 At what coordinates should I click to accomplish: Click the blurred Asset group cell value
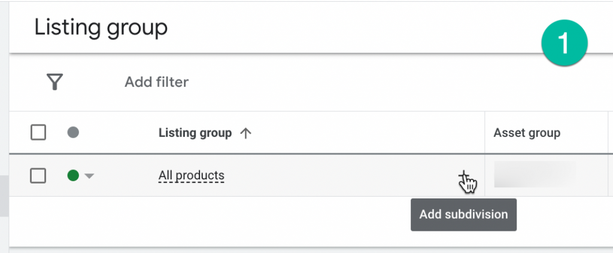pos(535,175)
